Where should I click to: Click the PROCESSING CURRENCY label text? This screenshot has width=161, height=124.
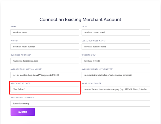[23, 98]
